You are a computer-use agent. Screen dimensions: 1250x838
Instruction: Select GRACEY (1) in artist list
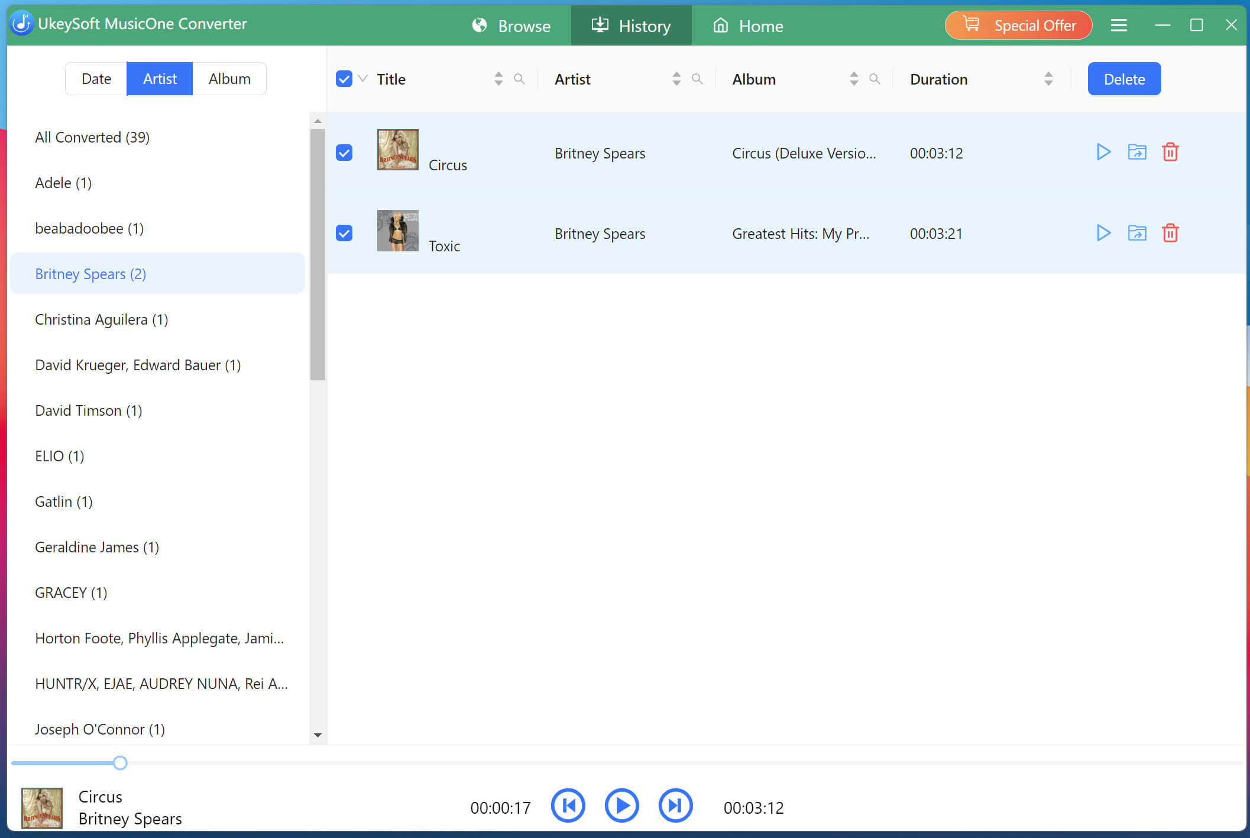[157, 593]
